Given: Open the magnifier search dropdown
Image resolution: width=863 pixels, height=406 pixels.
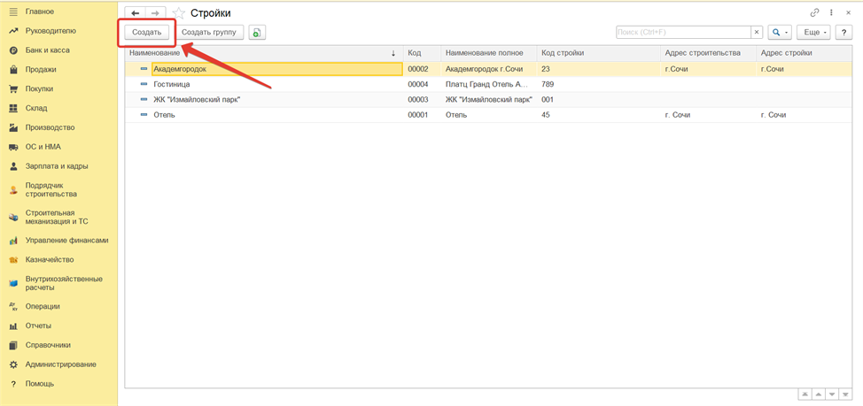Looking at the screenshot, I should tap(780, 33).
